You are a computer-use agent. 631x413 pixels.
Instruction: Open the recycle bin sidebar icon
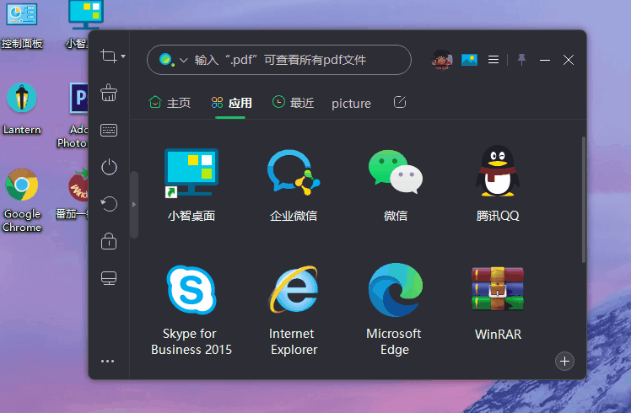tap(109, 93)
